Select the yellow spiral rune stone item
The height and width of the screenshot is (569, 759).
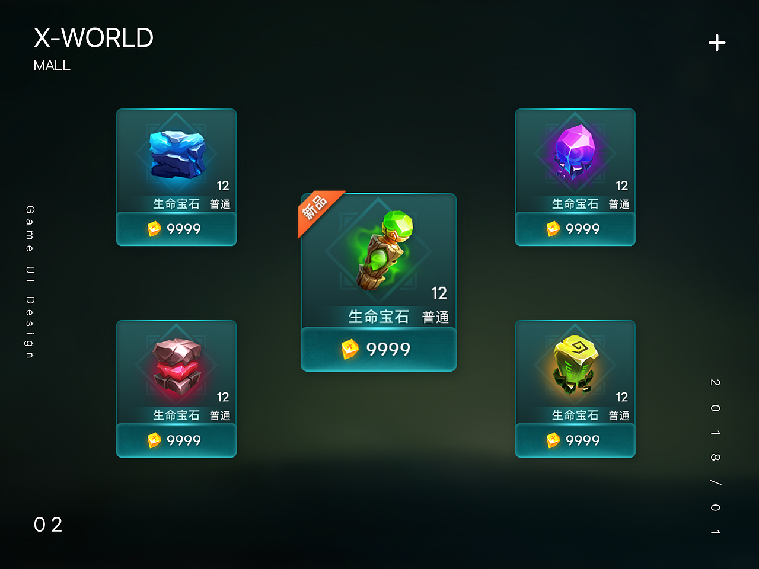[x=575, y=364]
